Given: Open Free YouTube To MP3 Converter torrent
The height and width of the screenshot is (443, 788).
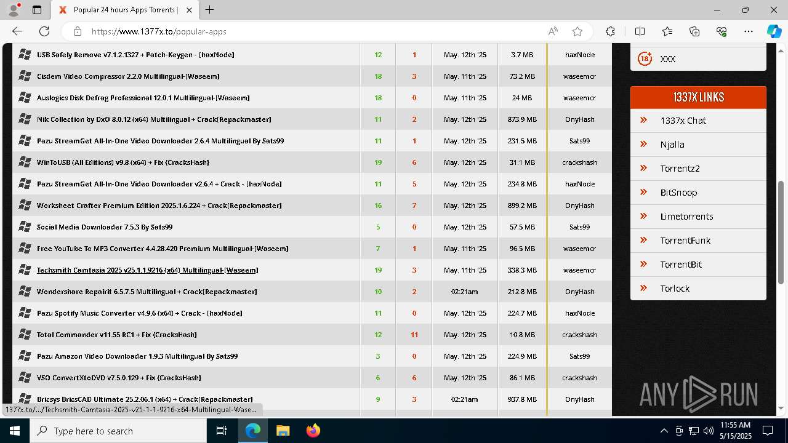Looking at the screenshot, I should click(x=163, y=249).
